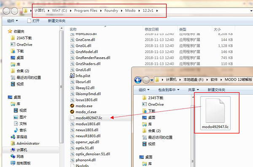Screen dimensions: 253x167
Task: Open 2345下载 in the left window's favorites
Action: 22,38
